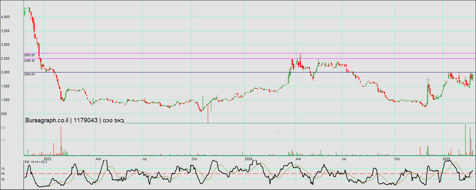Click the 626 volume scale label
This screenshot has width=476, height=190.
click(x=3, y=128)
